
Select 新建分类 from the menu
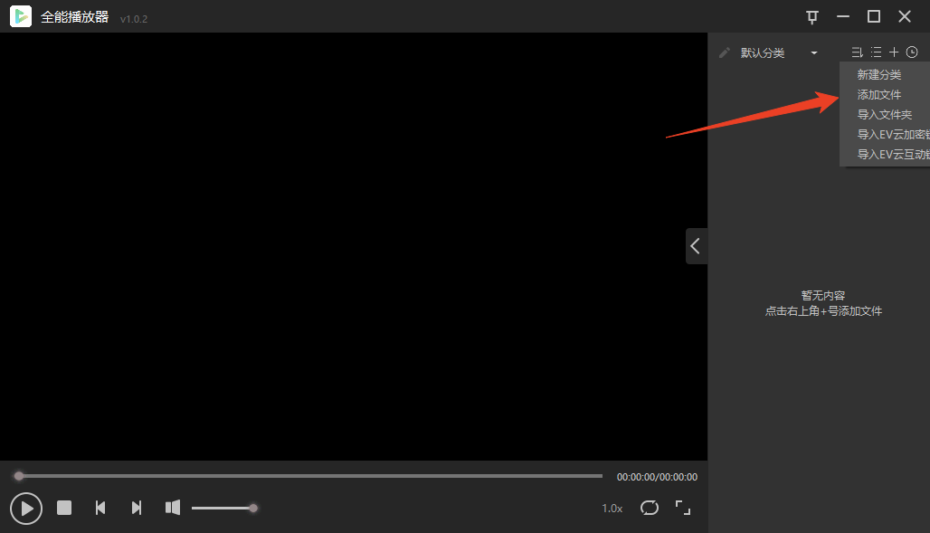[879, 75]
